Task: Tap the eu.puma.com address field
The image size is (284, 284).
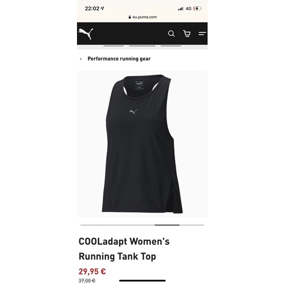Action: pyautogui.click(x=143, y=17)
